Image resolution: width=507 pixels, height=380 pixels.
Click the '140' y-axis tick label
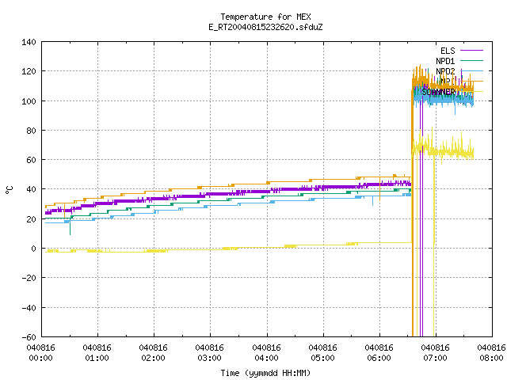pyautogui.click(x=29, y=42)
